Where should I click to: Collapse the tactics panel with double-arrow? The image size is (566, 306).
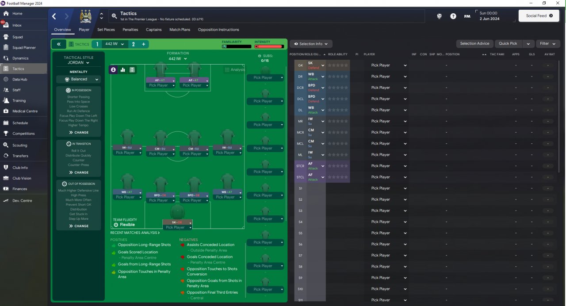[x=58, y=44]
